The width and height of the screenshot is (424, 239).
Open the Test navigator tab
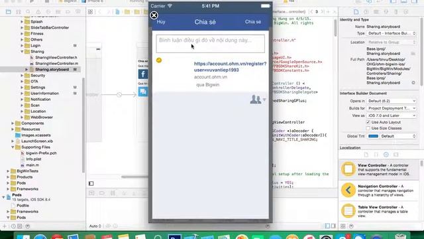point(48,12)
